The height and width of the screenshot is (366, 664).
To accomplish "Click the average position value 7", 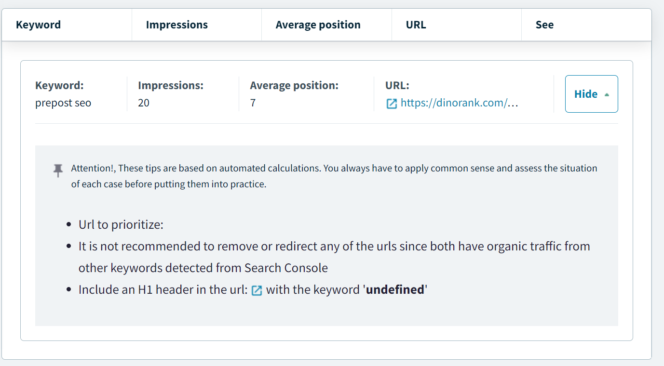I will click(253, 103).
